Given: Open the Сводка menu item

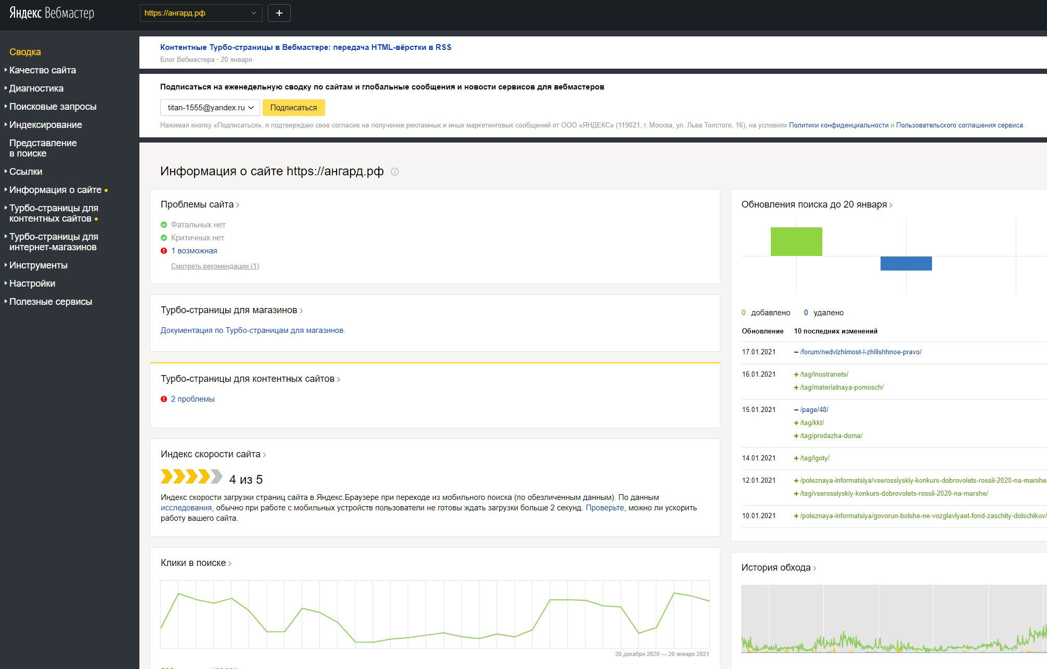Looking at the screenshot, I should point(25,52).
